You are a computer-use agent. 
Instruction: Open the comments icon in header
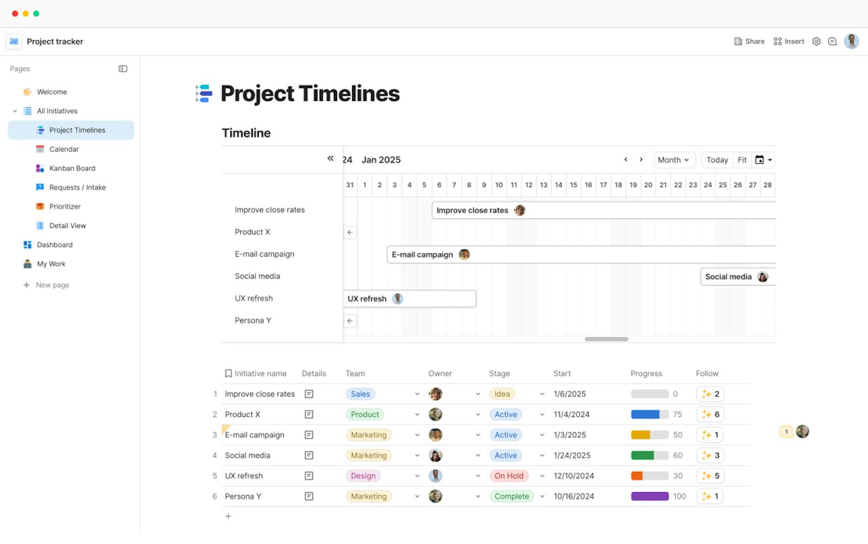(x=832, y=41)
